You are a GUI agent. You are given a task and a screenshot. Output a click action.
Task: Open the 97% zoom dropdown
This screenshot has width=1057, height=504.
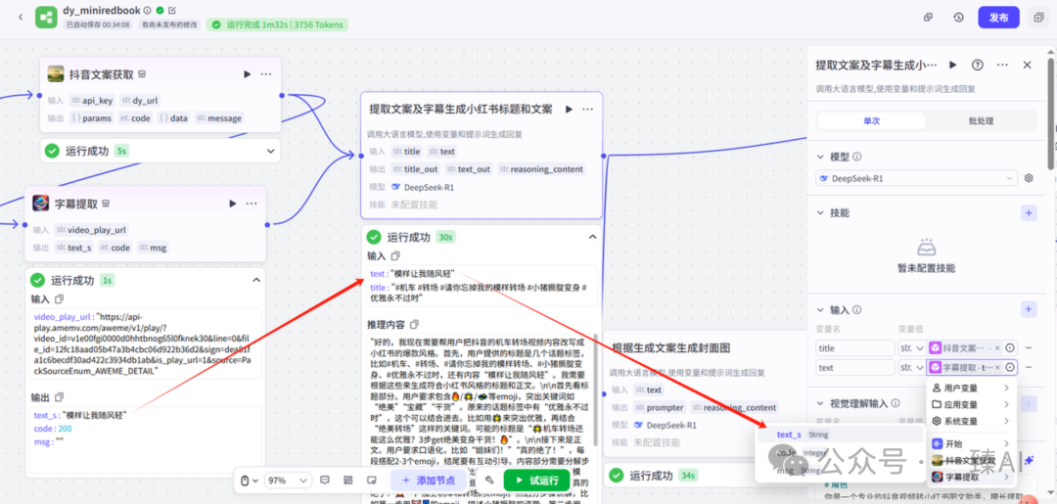click(288, 481)
